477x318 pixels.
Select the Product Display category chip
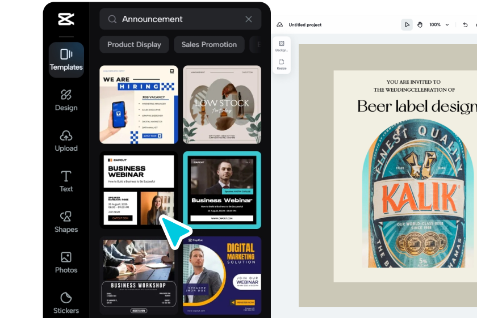[x=134, y=45]
